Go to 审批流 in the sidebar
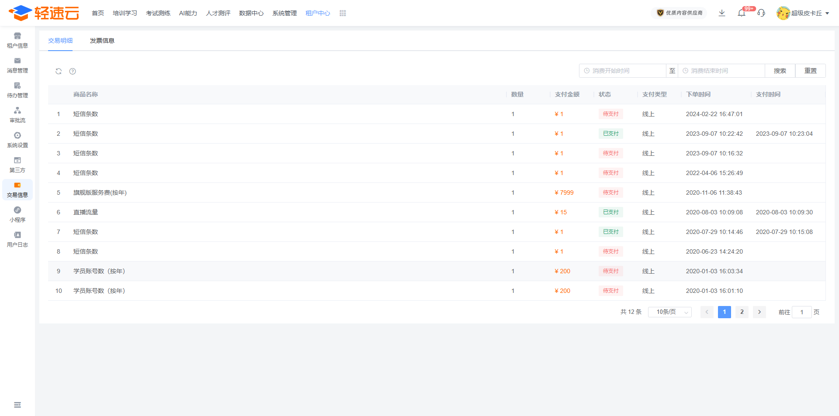Image resolution: width=839 pixels, height=416 pixels. point(17,115)
